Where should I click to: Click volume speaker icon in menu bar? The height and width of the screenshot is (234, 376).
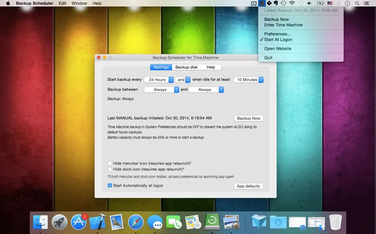tap(310, 3)
